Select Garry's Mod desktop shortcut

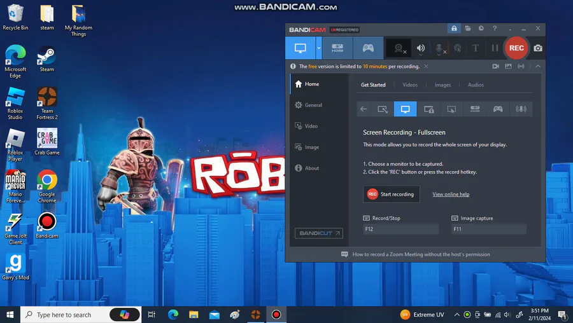15,267
